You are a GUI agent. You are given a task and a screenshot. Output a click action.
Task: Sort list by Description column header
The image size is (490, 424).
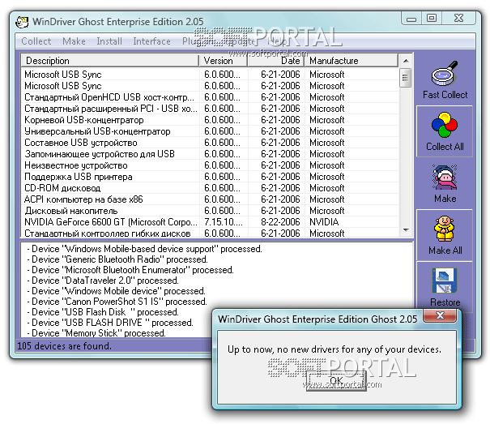(x=109, y=60)
